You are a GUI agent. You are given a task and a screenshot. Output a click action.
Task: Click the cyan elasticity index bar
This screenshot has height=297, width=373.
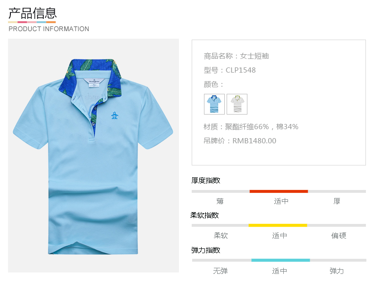point(280,260)
